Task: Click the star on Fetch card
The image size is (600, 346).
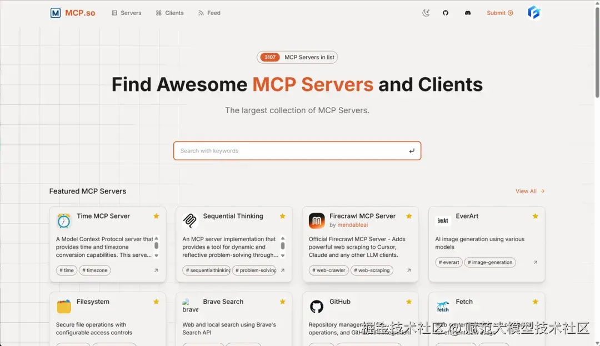Action: click(x=535, y=302)
